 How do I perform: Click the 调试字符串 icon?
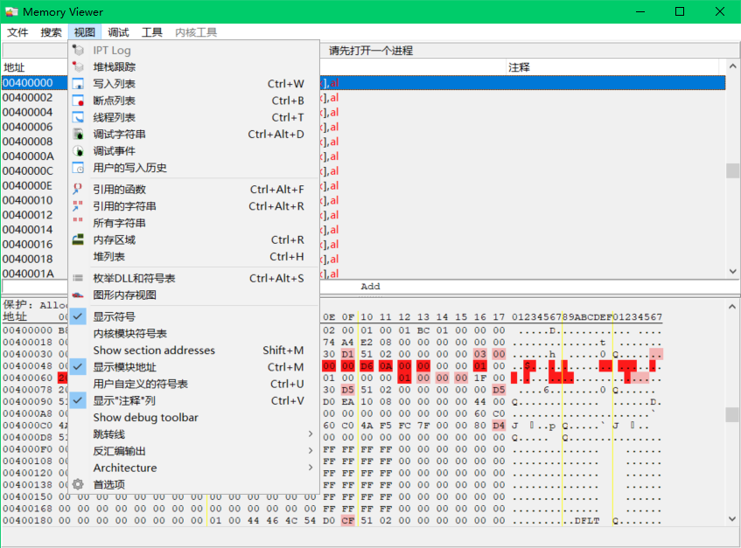[79, 134]
